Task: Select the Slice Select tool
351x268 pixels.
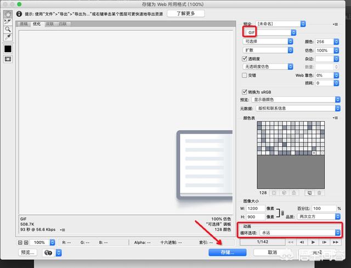Action: pos(8,22)
